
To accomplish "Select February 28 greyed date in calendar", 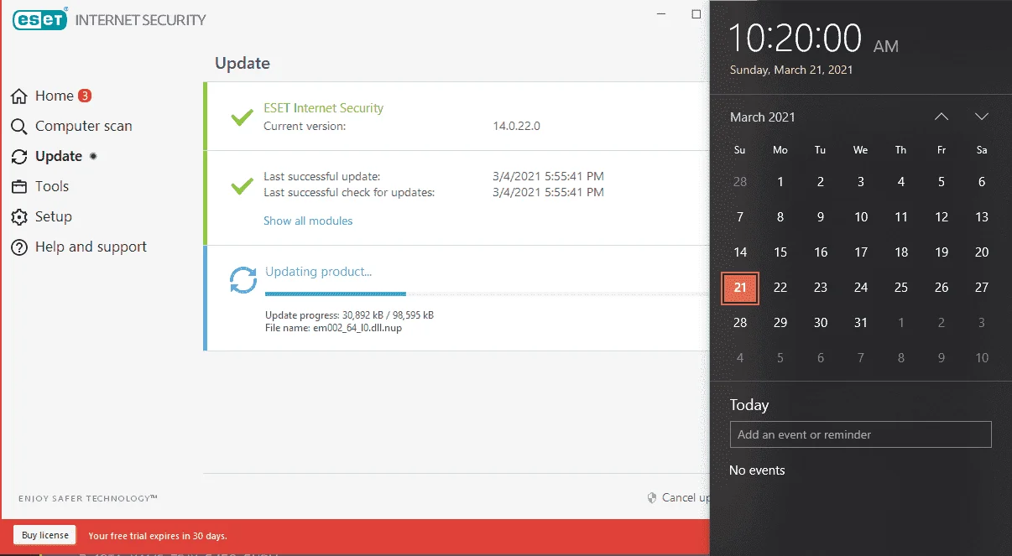I will [740, 182].
